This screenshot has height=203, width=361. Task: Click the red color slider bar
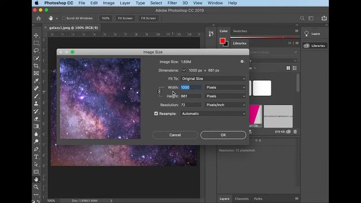point(263,38)
